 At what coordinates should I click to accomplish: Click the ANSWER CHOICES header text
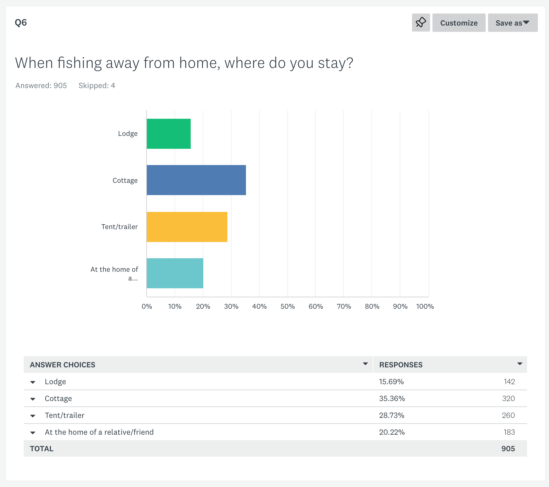(62, 365)
